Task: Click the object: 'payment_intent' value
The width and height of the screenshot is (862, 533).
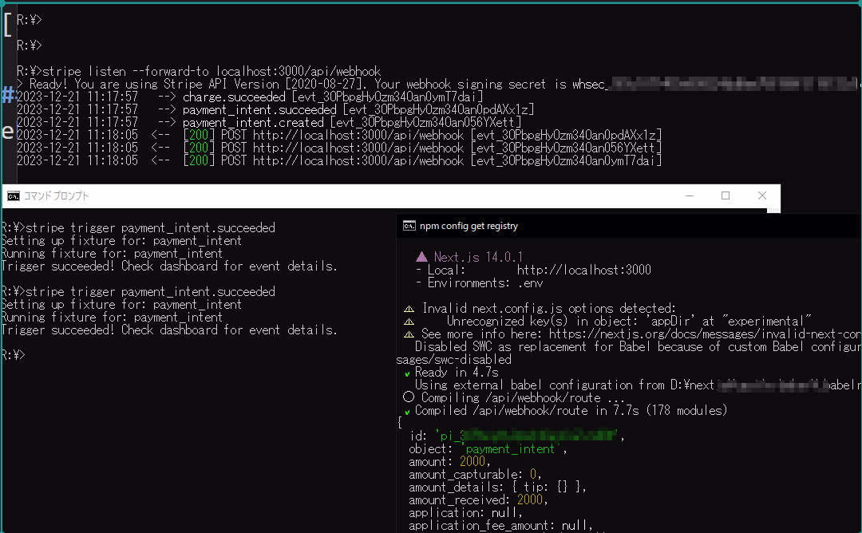Action: pos(510,449)
